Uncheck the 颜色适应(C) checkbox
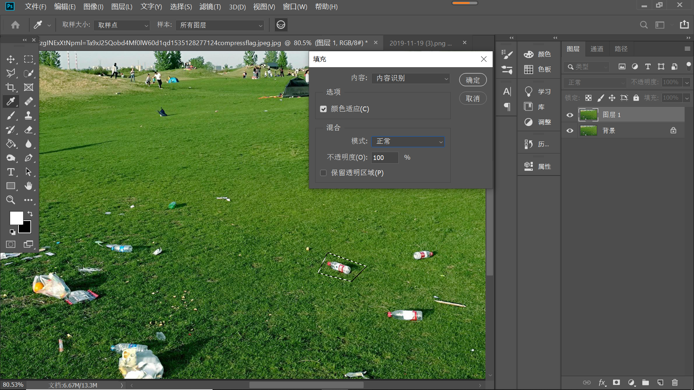Screen dimensions: 694x390 pos(324,109)
